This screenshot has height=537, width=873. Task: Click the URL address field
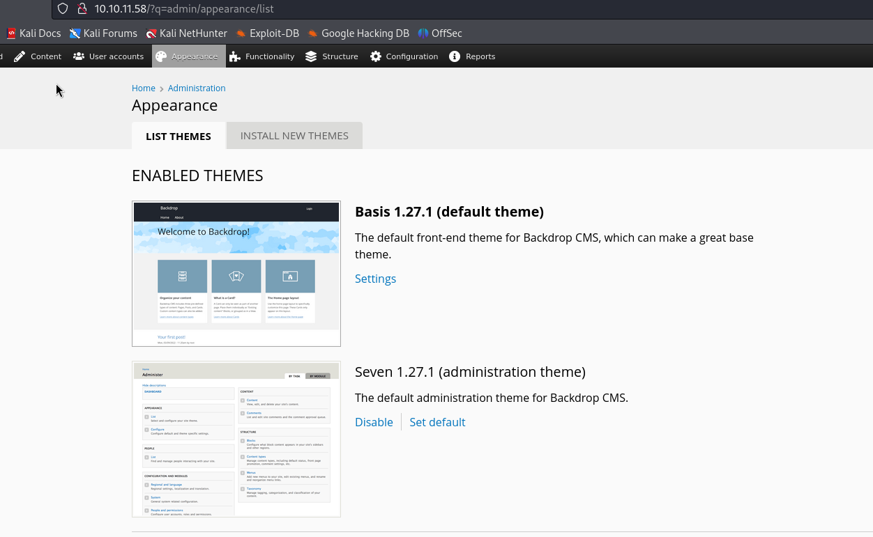coord(418,9)
